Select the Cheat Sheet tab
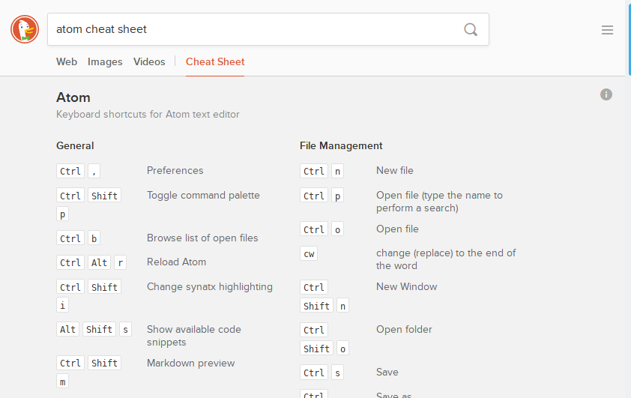The image size is (631, 398). click(215, 62)
